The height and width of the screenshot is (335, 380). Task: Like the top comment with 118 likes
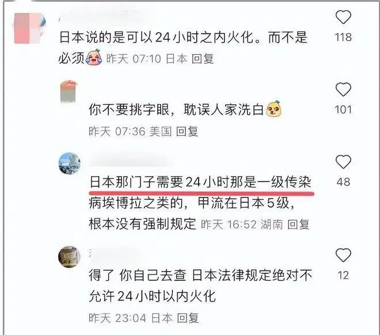click(343, 17)
